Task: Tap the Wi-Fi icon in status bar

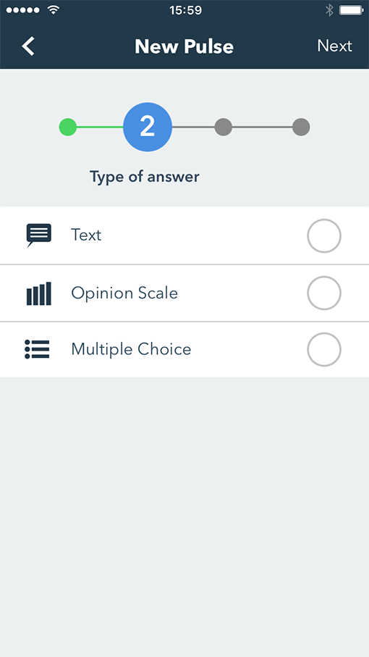Action: (53, 9)
